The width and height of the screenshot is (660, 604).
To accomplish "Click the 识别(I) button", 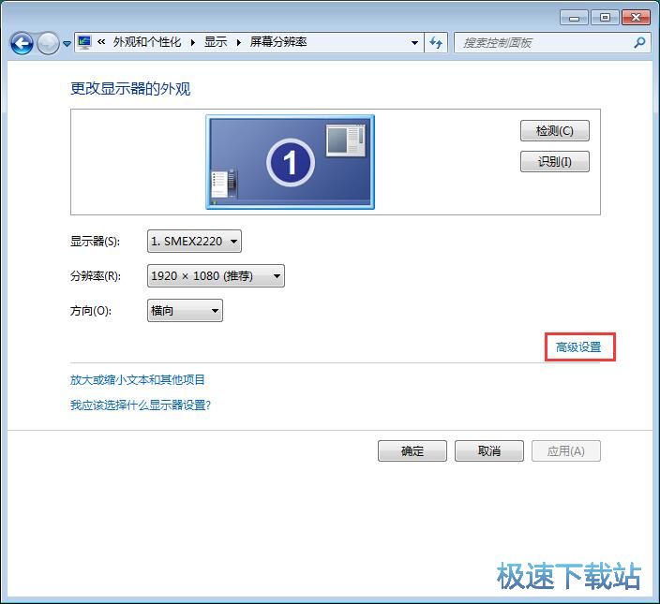I will [x=555, y=161].
